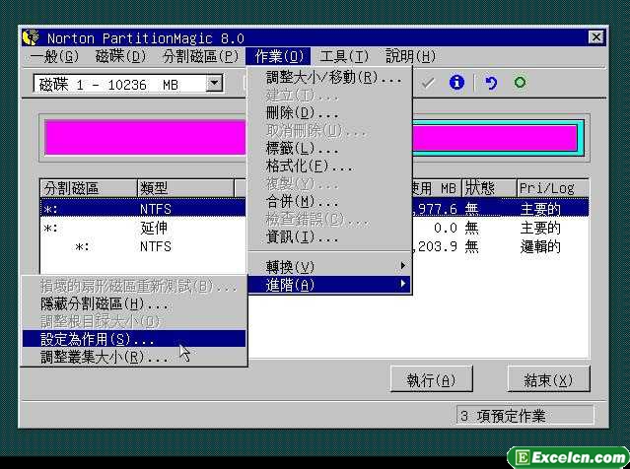Expand the 進階(A) submenu
Viewport: 630px width, 469px height.
[x=329, y=285]
